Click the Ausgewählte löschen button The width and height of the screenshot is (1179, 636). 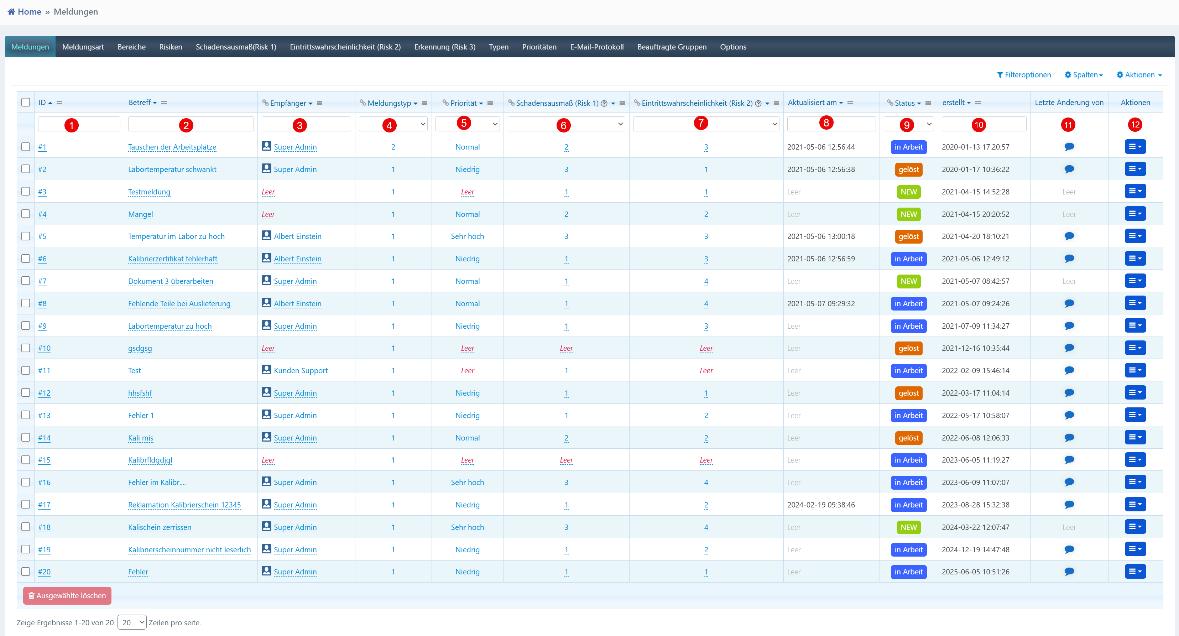click(x=67, y=595)
